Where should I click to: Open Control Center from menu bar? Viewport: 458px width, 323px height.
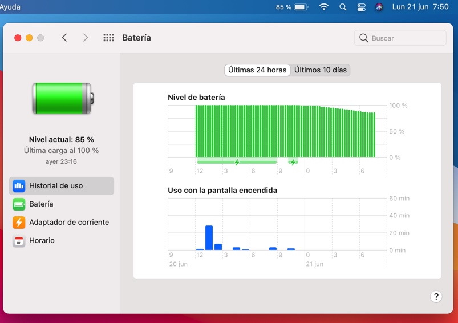(361, 7)
